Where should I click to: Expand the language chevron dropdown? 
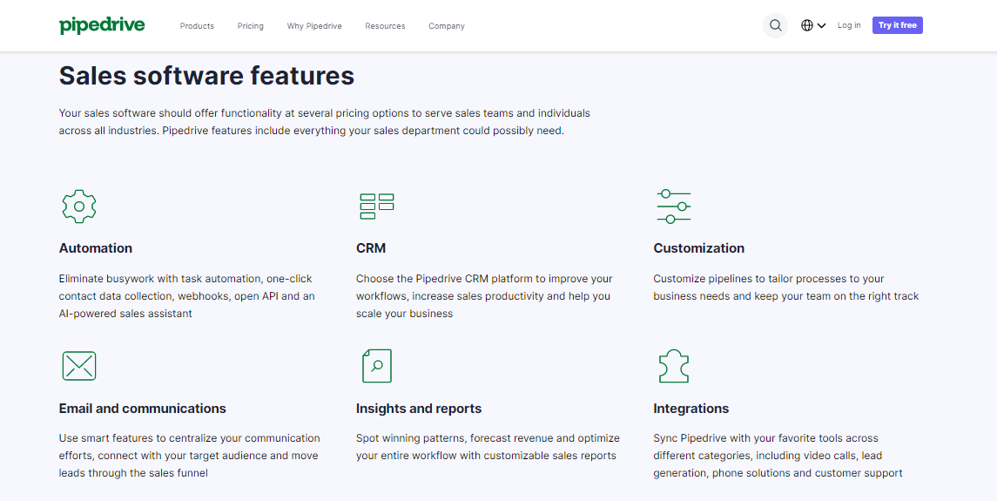click(x=821, y=26)
